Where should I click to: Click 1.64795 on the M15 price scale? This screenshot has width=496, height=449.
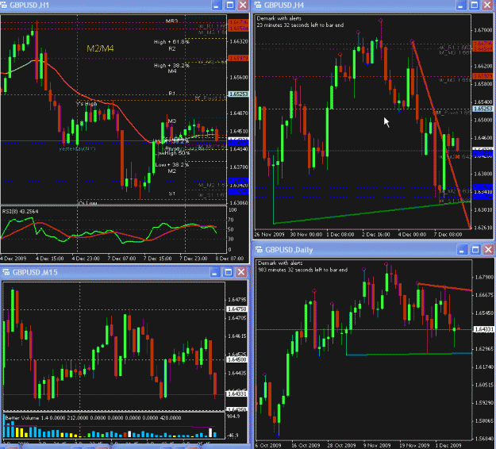[x=237, y=299]
